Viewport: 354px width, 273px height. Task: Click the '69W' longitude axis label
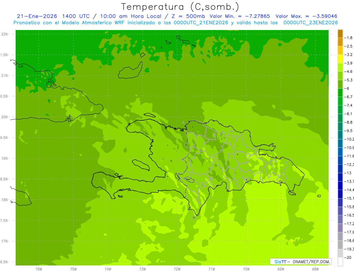click(x=281, y=269)
